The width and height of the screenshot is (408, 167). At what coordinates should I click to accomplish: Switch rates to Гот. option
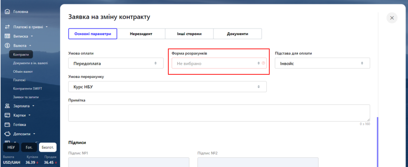[29, 148]
